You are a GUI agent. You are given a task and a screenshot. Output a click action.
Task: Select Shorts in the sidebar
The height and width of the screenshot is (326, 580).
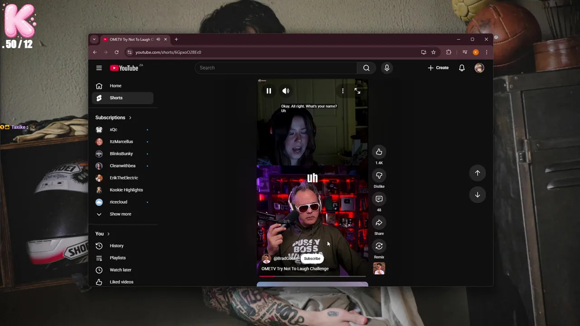coord(123,98)
